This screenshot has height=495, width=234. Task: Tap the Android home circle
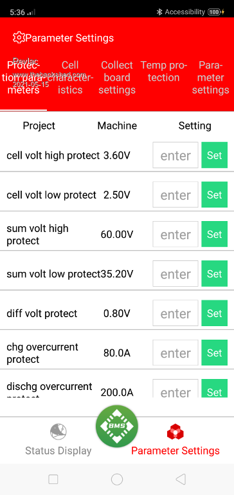117,480
